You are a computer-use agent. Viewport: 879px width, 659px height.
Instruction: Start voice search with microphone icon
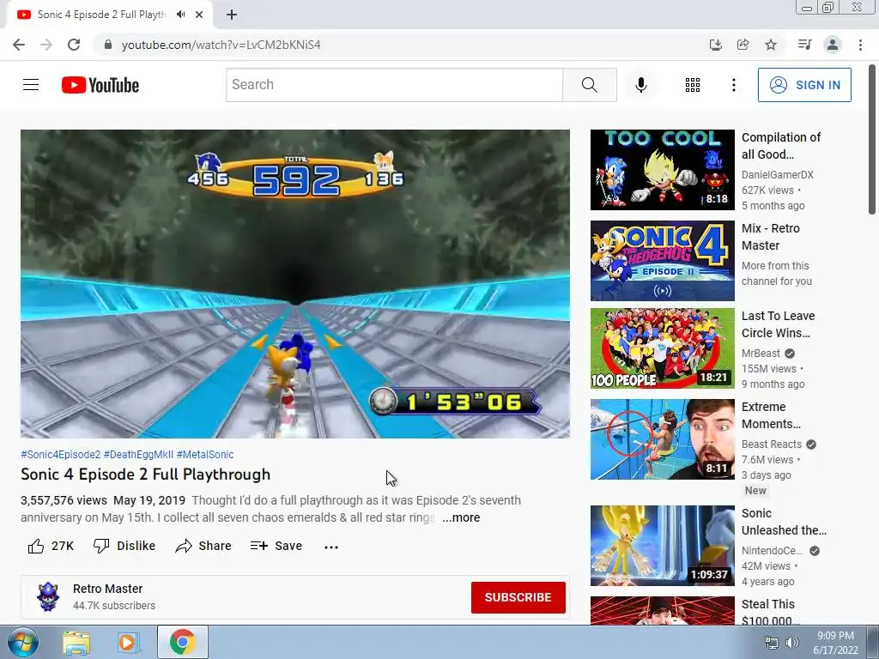[x=640, y=85]
